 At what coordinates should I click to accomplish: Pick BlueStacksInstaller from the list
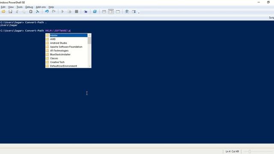click(66, 54)
